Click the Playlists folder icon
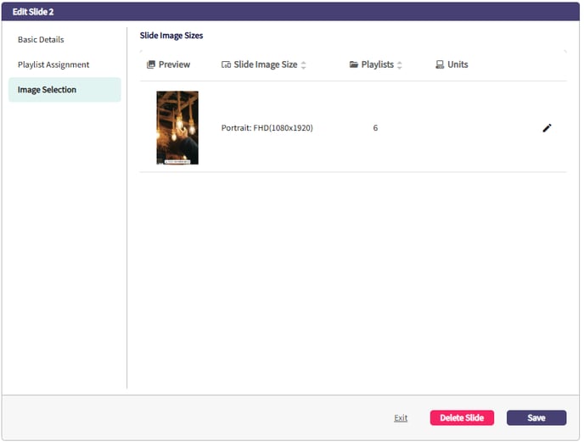This screenshot has width=584, height=447. coord(356,65)
